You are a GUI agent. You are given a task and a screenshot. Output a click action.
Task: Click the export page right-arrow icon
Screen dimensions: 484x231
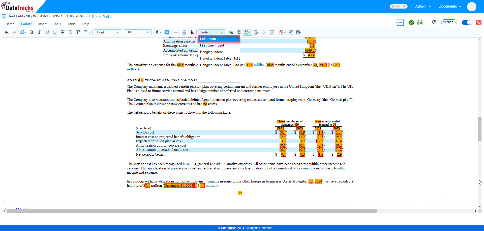tap(299, 32)
